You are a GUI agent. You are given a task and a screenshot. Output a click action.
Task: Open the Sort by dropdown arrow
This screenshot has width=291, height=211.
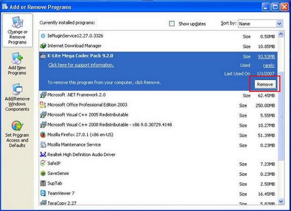(x=279, y=24)
